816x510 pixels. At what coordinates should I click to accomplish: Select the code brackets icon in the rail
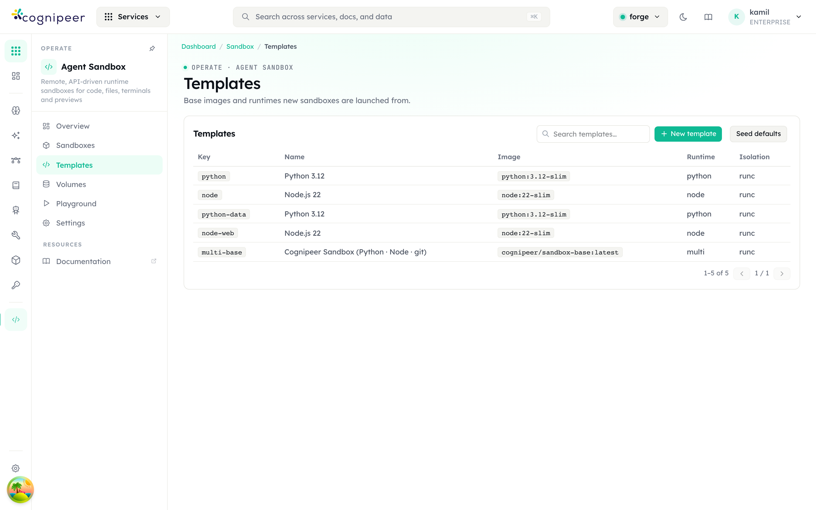pos(16,319)
